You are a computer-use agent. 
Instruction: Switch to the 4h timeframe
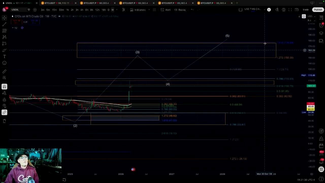tap(82, 10)
